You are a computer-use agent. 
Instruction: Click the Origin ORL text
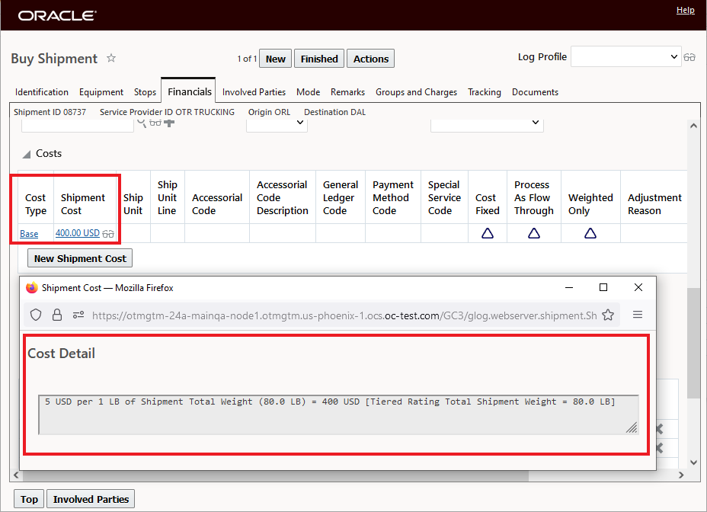click(x=269, y=112)
